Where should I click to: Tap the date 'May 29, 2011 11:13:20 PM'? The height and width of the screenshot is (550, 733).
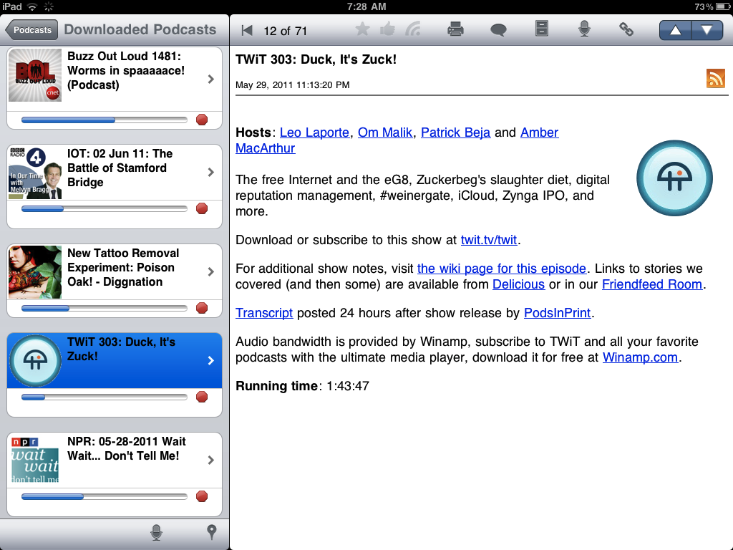click(x=293, y=85)
